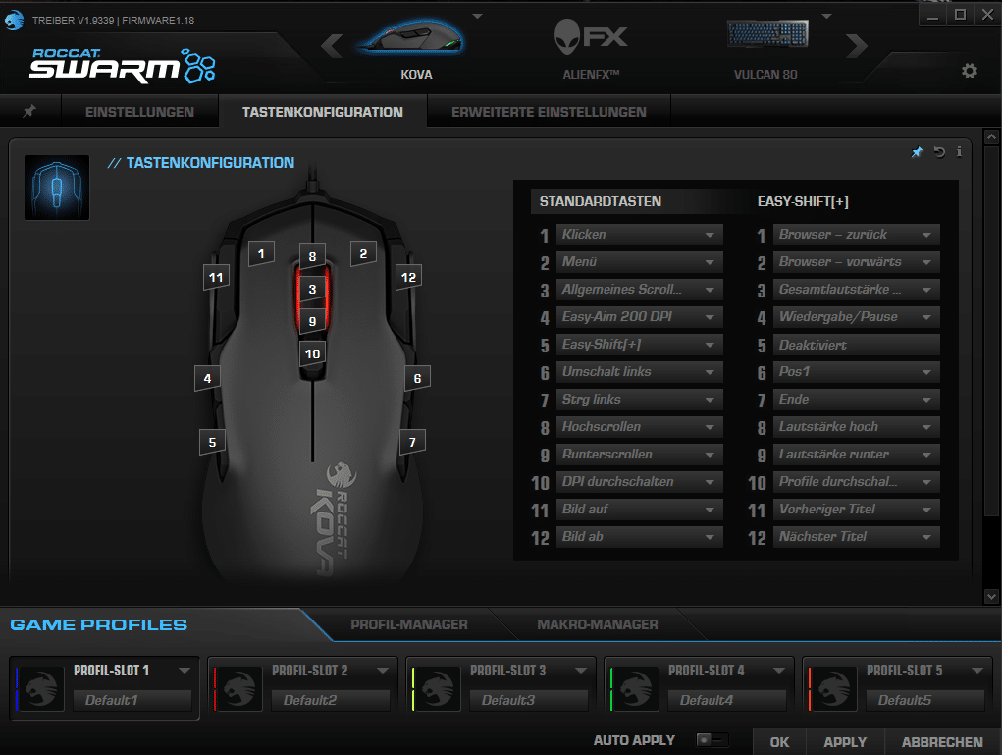
Task: Click the left arrow in device carousel
Action: click(332, 45)
